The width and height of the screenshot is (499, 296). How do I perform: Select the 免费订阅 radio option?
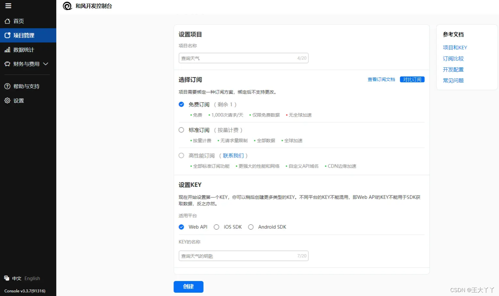click(181, 105)
